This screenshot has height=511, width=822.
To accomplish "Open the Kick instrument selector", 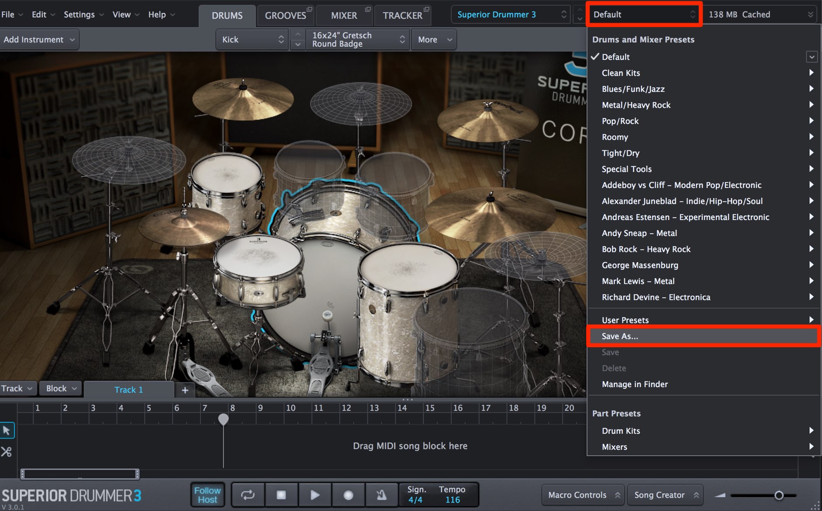I will tap(252, 40).
